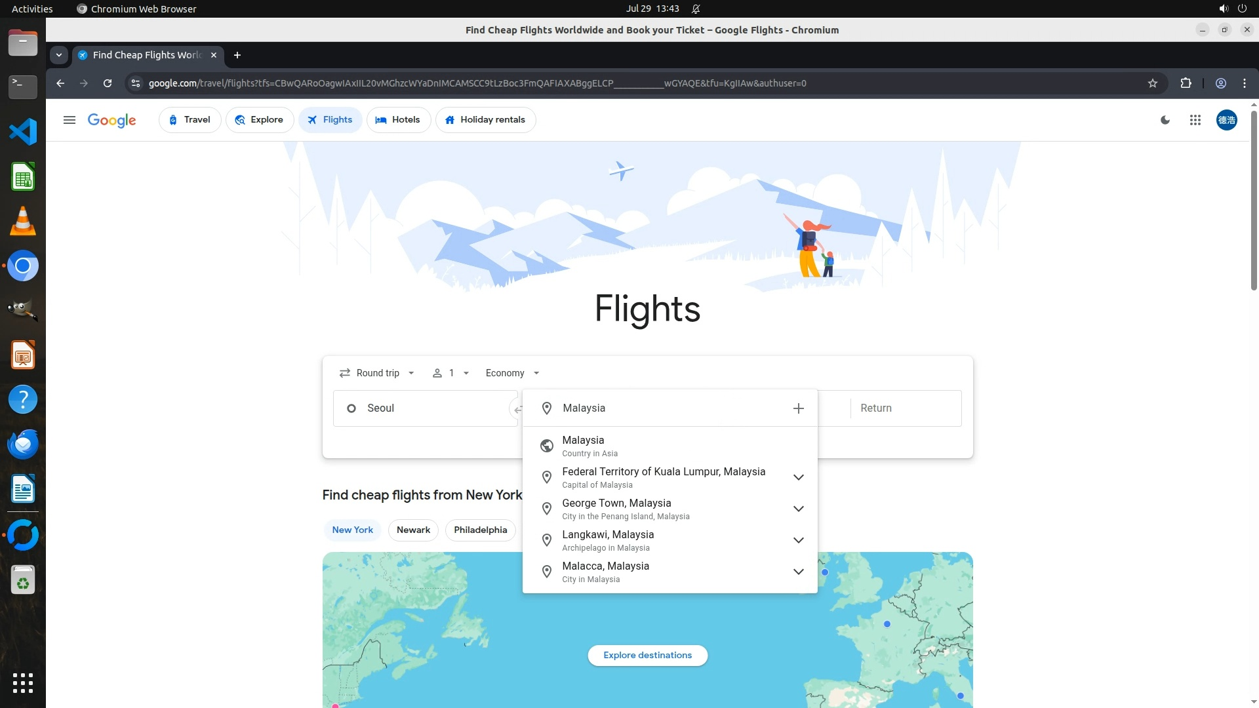Switch to the Explore tab
Viewport: 1259px width, 708px height.
260,120
